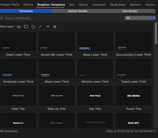This screenshot has width=158, height=138.
Task: Click the 'Typed Lower Third' label
Action: (133, 82)
